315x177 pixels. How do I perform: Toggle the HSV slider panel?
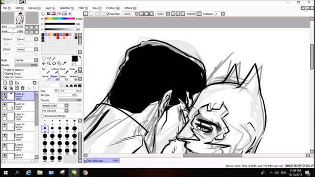tap(54, 14)
